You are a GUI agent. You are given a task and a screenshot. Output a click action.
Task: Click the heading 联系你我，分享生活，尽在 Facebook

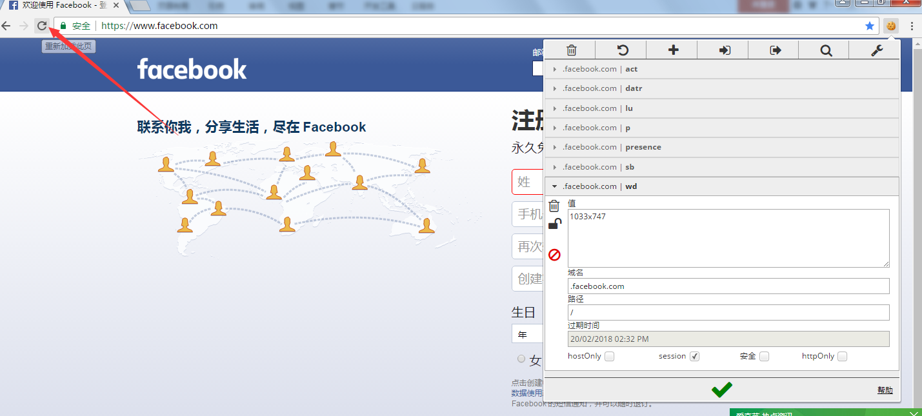click(252, 127)
